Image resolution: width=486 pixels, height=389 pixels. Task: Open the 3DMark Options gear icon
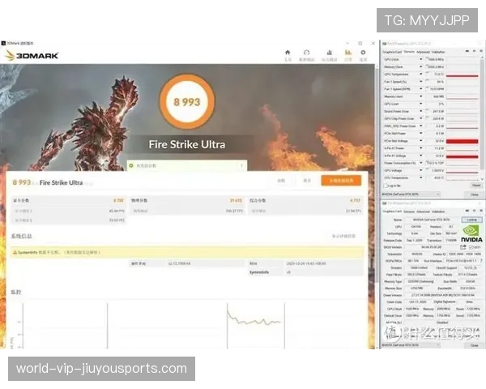[363, 53]
